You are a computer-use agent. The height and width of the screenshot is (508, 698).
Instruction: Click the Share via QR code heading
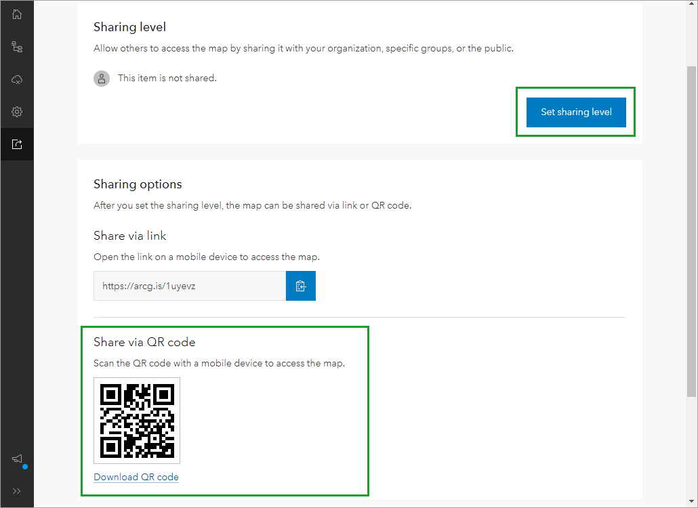tap(144, 342)
